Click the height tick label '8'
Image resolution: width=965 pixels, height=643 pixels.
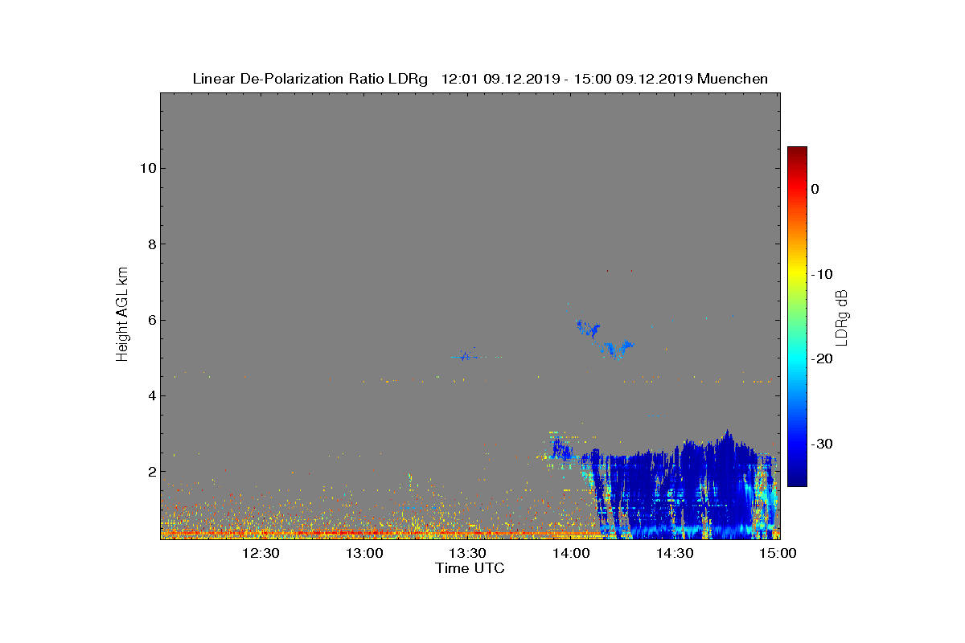(150, 244)
